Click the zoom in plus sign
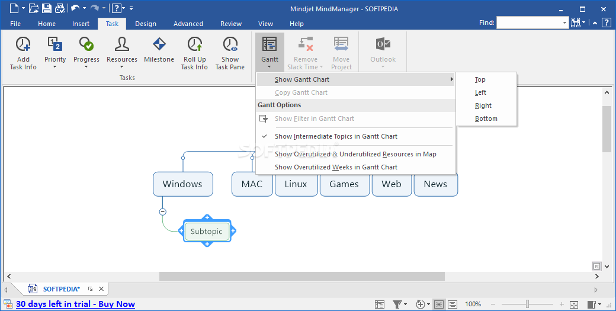 point(562,304)
